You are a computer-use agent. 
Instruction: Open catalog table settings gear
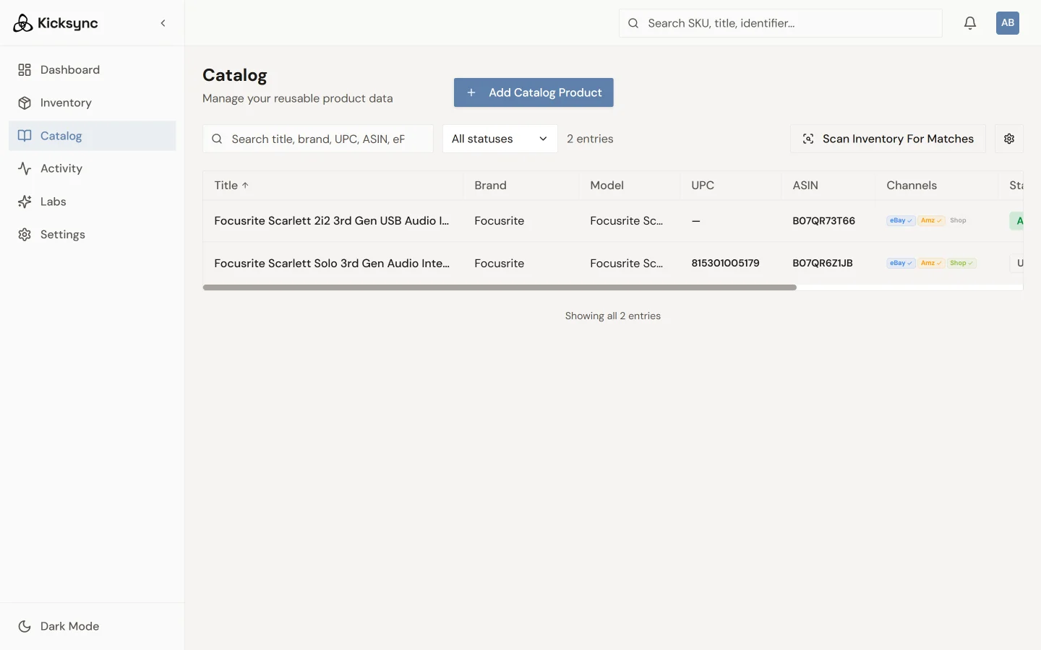pyautogui.click(x=1009, y=139)
